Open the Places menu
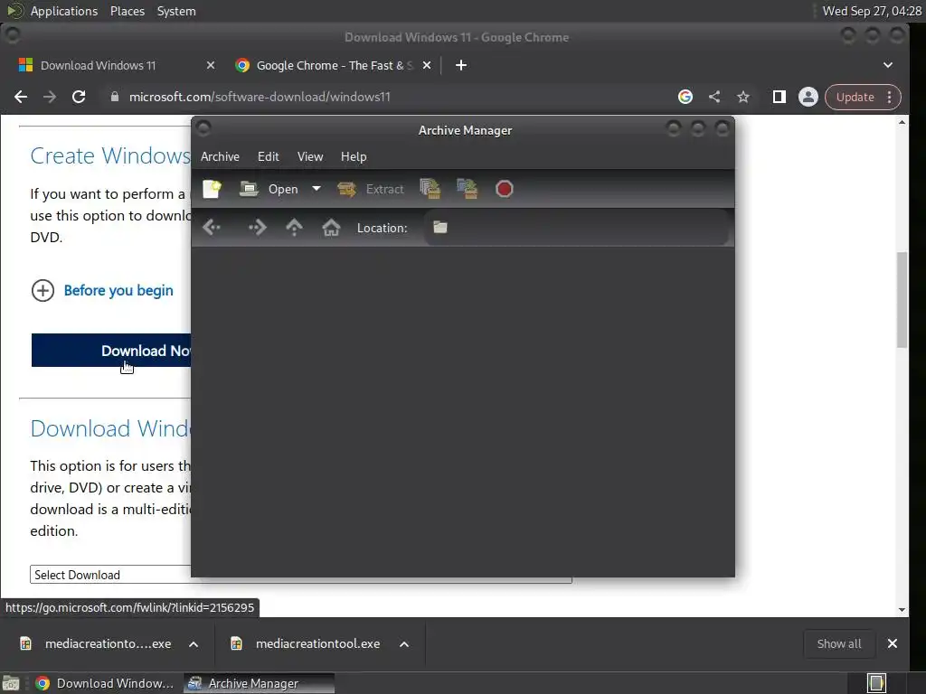 point(128,11)
